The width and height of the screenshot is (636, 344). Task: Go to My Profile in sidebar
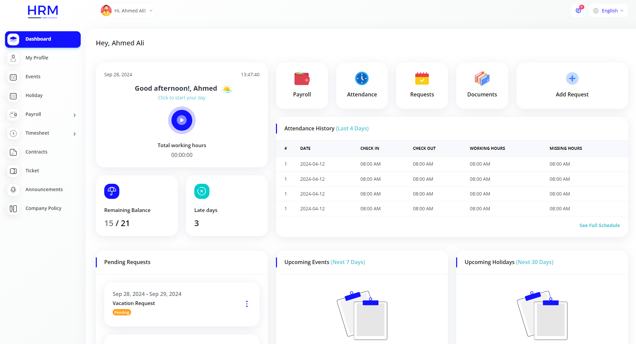coord(37,58)
